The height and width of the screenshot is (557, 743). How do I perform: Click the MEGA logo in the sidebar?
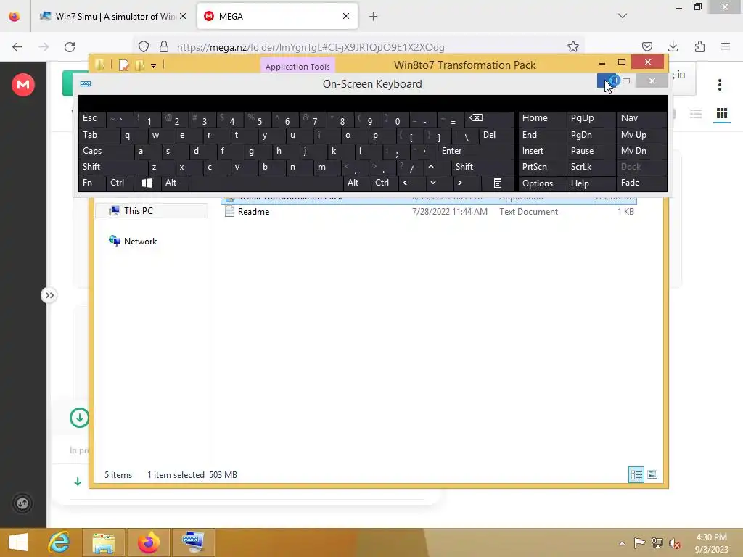[x=22, y=85]
